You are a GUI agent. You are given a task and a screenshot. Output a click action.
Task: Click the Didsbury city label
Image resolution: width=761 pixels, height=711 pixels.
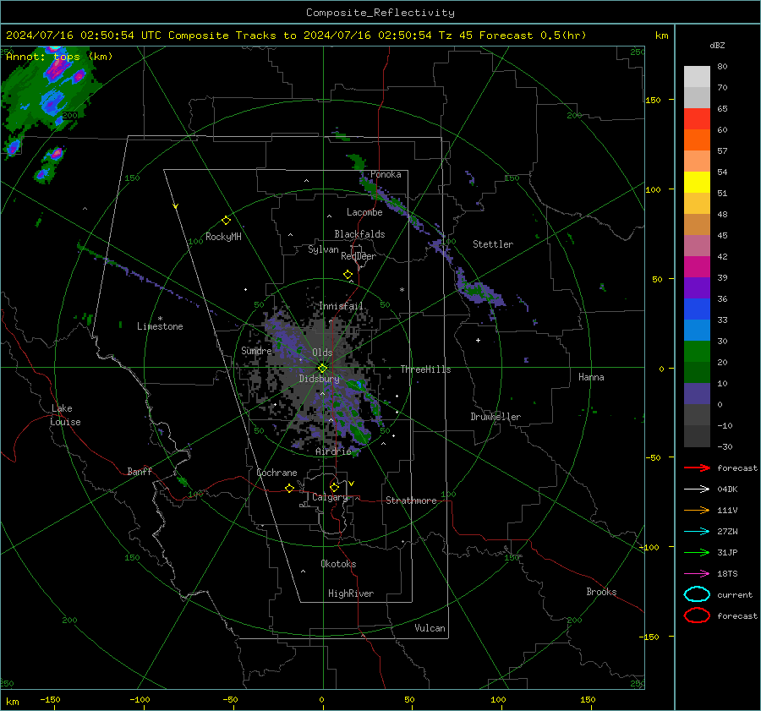tap(319, 379)
